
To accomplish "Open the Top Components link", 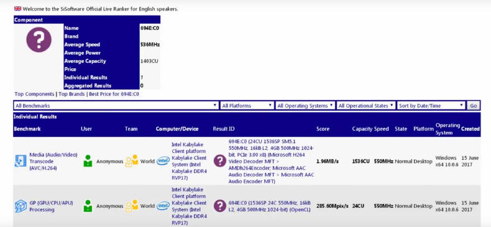I will pyautogui.click(x=34, y=94).
